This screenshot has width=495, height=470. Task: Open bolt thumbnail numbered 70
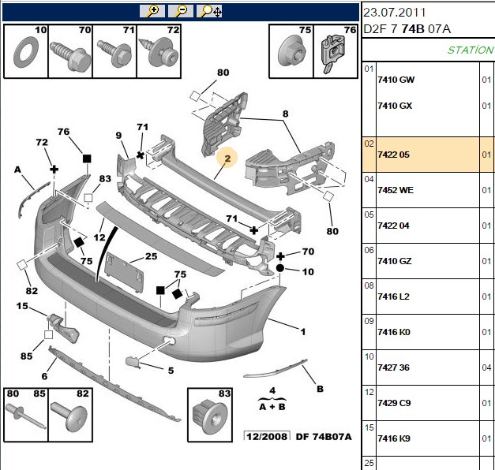70,51
